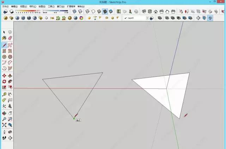
Task: Toggle X-ray face style
Action: (74, 12)
